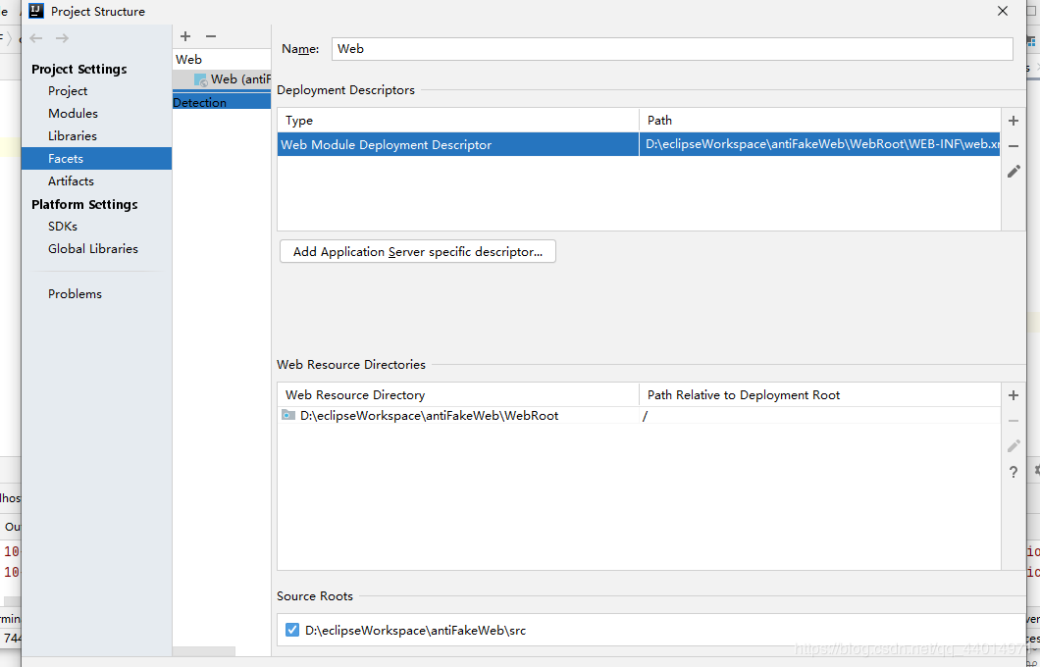This screenshot has width=1040, height=667.
Task: Remove selected facet with minus icon
Action: 210,36
